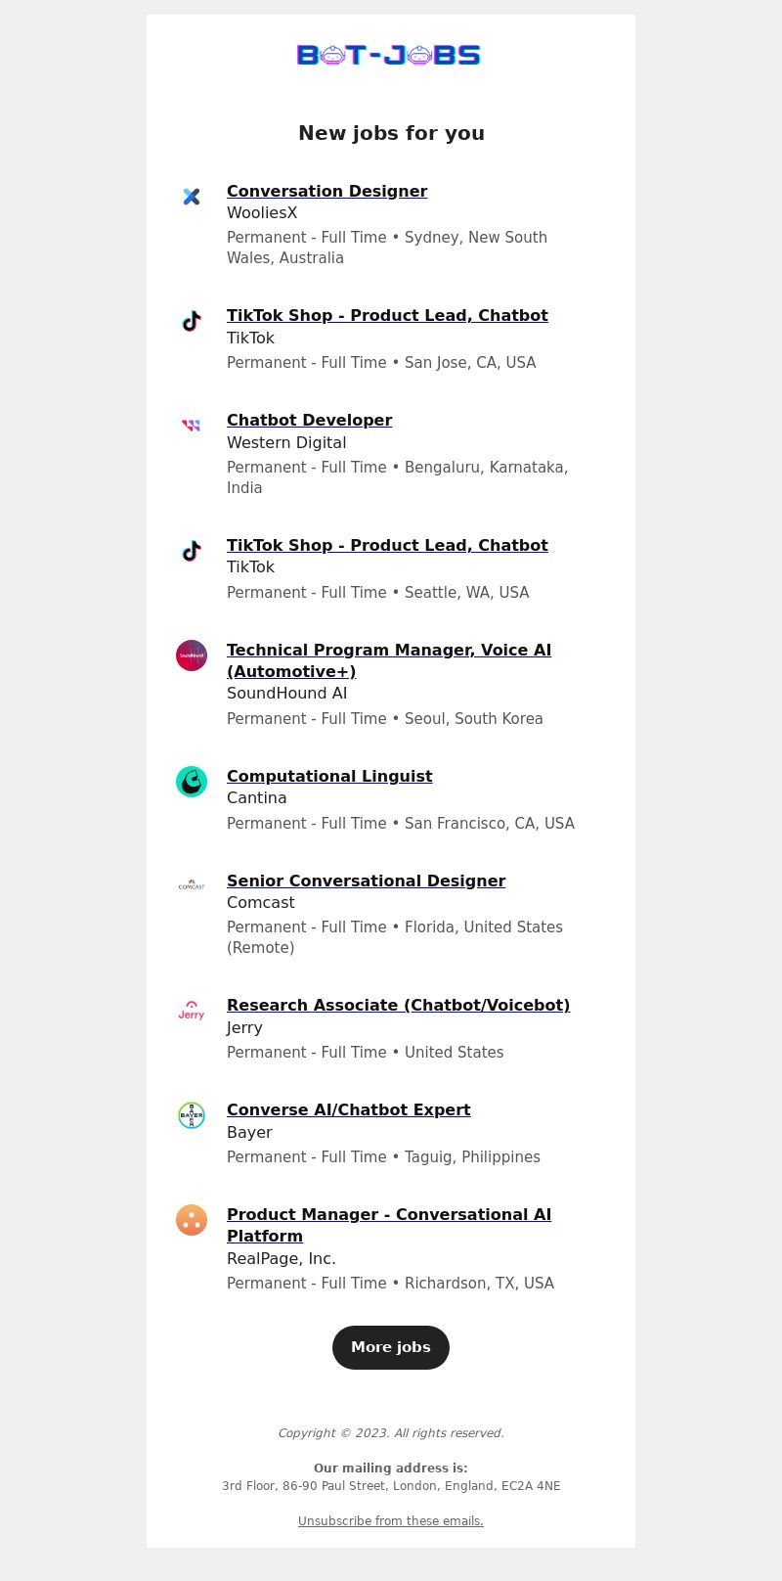Image resolution: width=782 pixels, height=1581 pixels.
Task: Click the TikTok logo beside Seattle listing
Action: [x=192, y=551]
